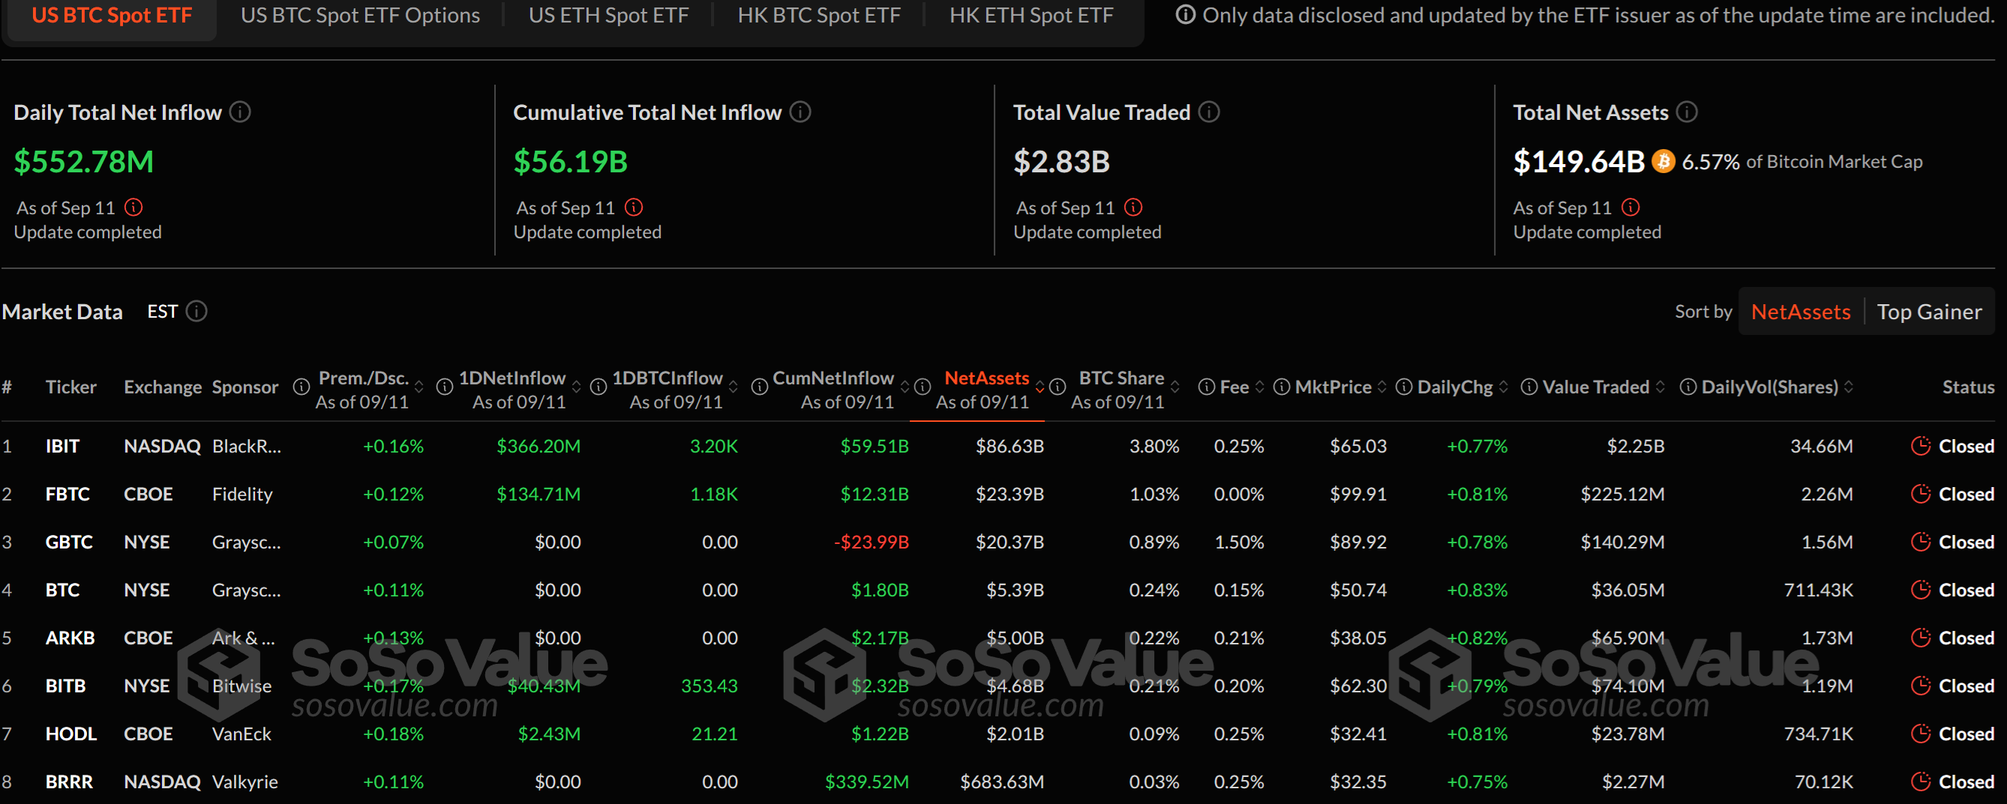The image size is (2007, 804).
Task: Click the red alert icon under Daily Total Net Inflow
Action: click(x=134, y=207)
